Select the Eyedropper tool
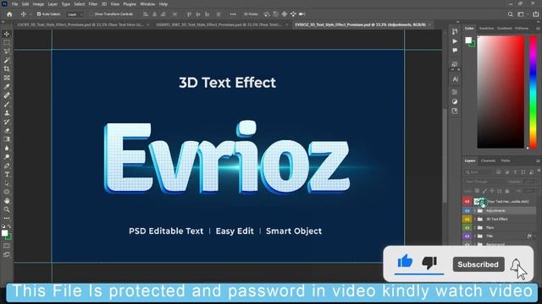The image size is (542, 304). [7, 86]
